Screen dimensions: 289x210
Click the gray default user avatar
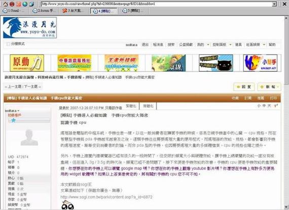coord(29,138)
